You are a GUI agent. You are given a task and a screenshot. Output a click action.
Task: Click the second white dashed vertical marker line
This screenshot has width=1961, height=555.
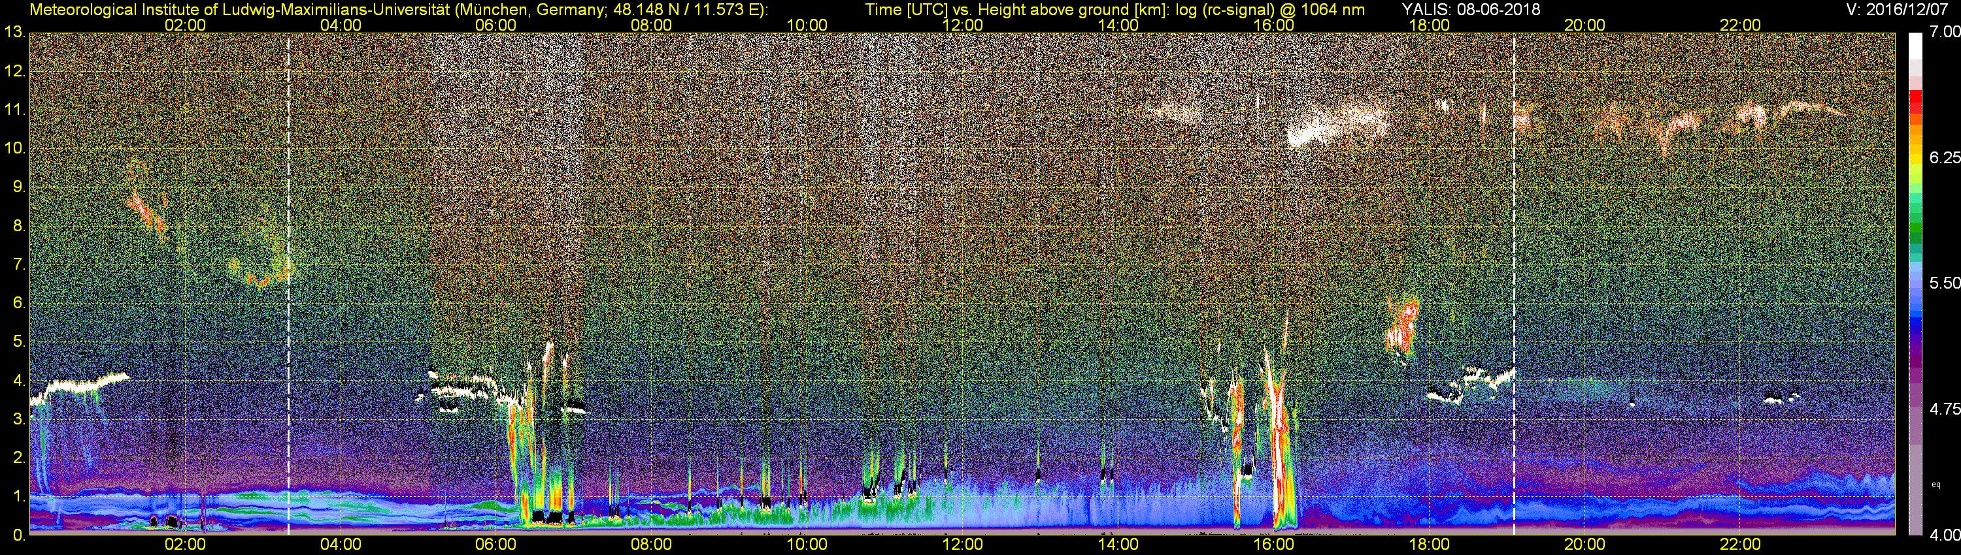(1514, 283)
